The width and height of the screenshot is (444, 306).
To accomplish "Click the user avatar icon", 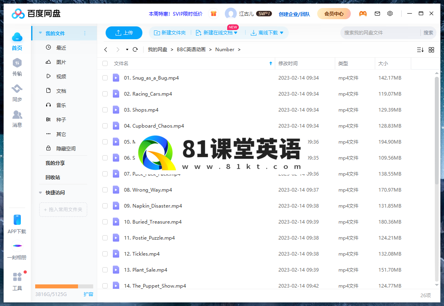I will (230, 14).
